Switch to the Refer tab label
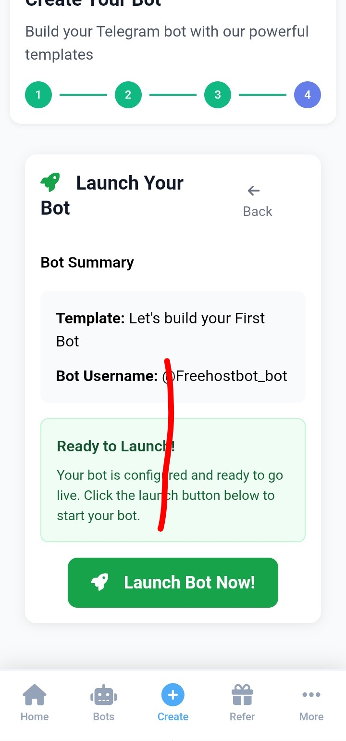Image resolution: width=346 pixels, height=741 pixels. tap(242, 716)
